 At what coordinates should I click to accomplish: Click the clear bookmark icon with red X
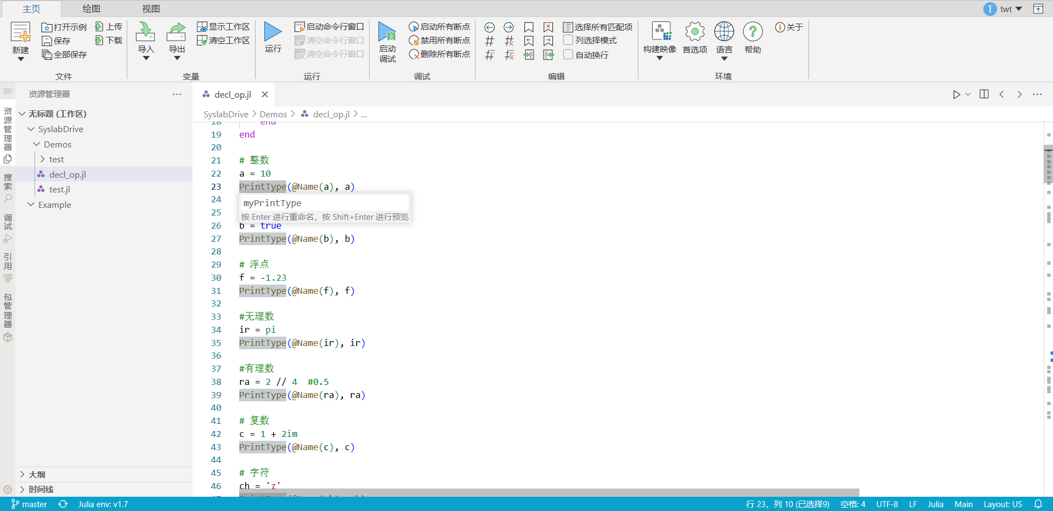[x=548, y=27]
